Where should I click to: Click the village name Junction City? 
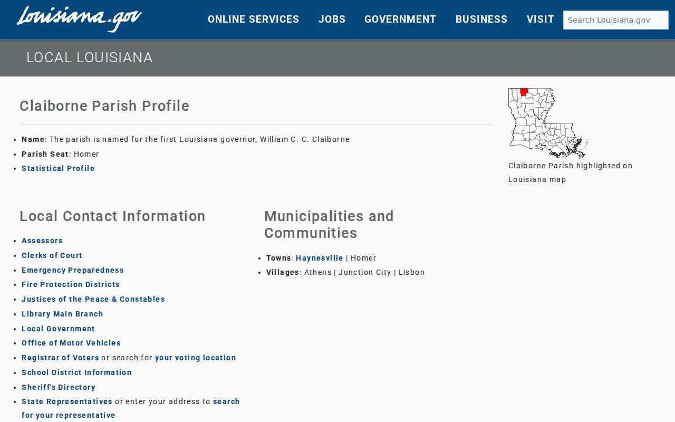(x=365, y=272)
